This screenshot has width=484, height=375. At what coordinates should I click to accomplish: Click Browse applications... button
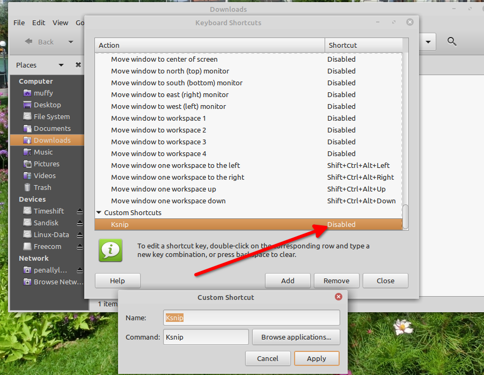tap(296, 337)
